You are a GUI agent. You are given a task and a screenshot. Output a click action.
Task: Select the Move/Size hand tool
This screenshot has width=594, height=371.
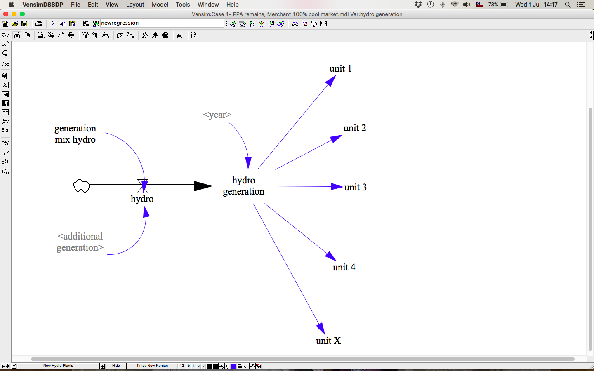(x=27, y=35)
